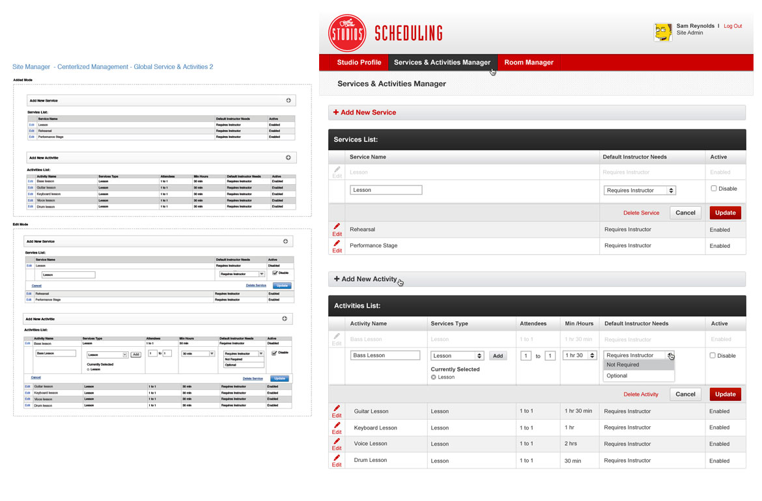
Task: Switch to the Studio Profile tab
Action: 359,62
